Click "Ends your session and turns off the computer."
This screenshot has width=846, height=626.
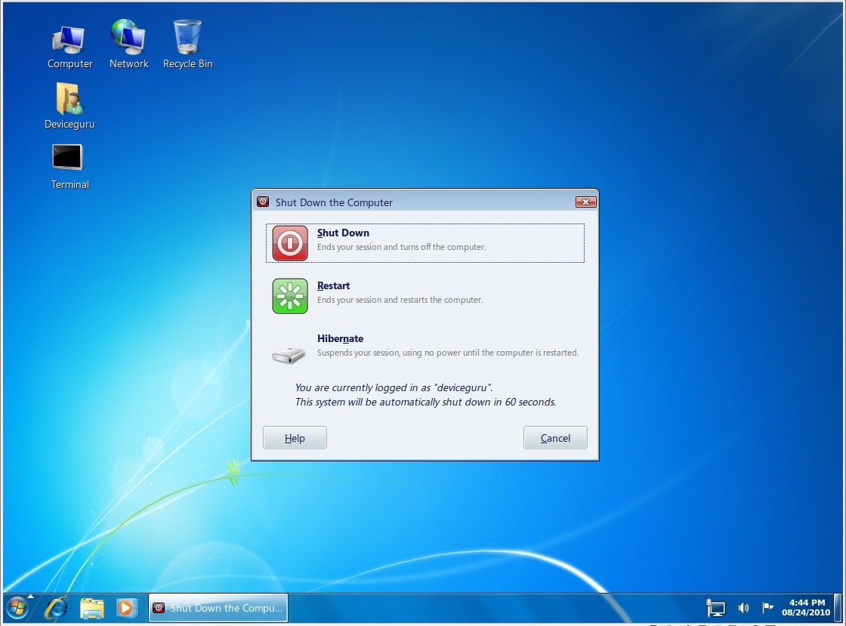(401, 247)
